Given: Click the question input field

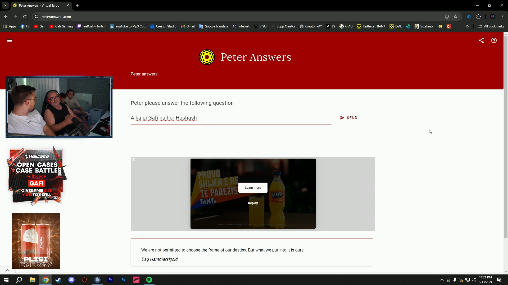Looking at the screenshot, I should tap(231, 118).
